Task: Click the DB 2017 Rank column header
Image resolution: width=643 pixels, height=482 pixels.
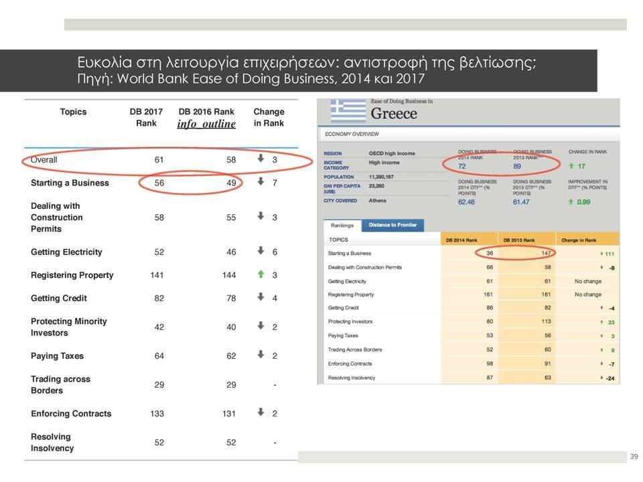Action: point(146,117)
